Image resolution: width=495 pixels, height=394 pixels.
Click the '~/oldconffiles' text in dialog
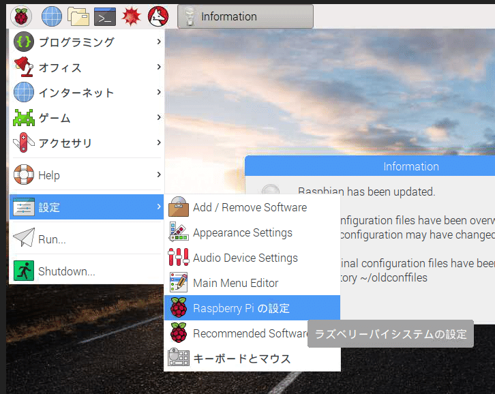coord(393,278)
